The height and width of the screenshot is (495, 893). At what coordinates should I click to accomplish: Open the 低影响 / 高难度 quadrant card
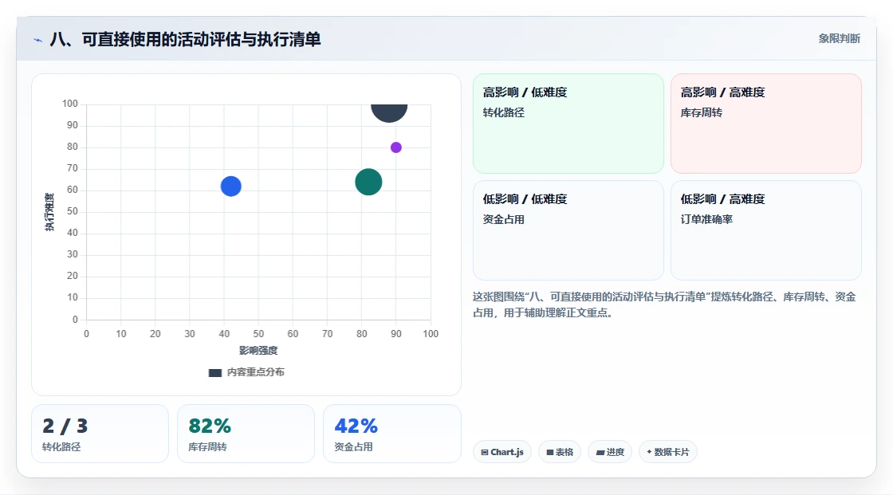click(x=766, y=230)
